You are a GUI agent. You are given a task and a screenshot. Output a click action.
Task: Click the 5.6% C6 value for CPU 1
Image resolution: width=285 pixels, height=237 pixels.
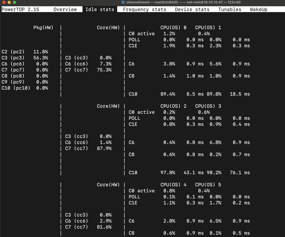point(215,64)
